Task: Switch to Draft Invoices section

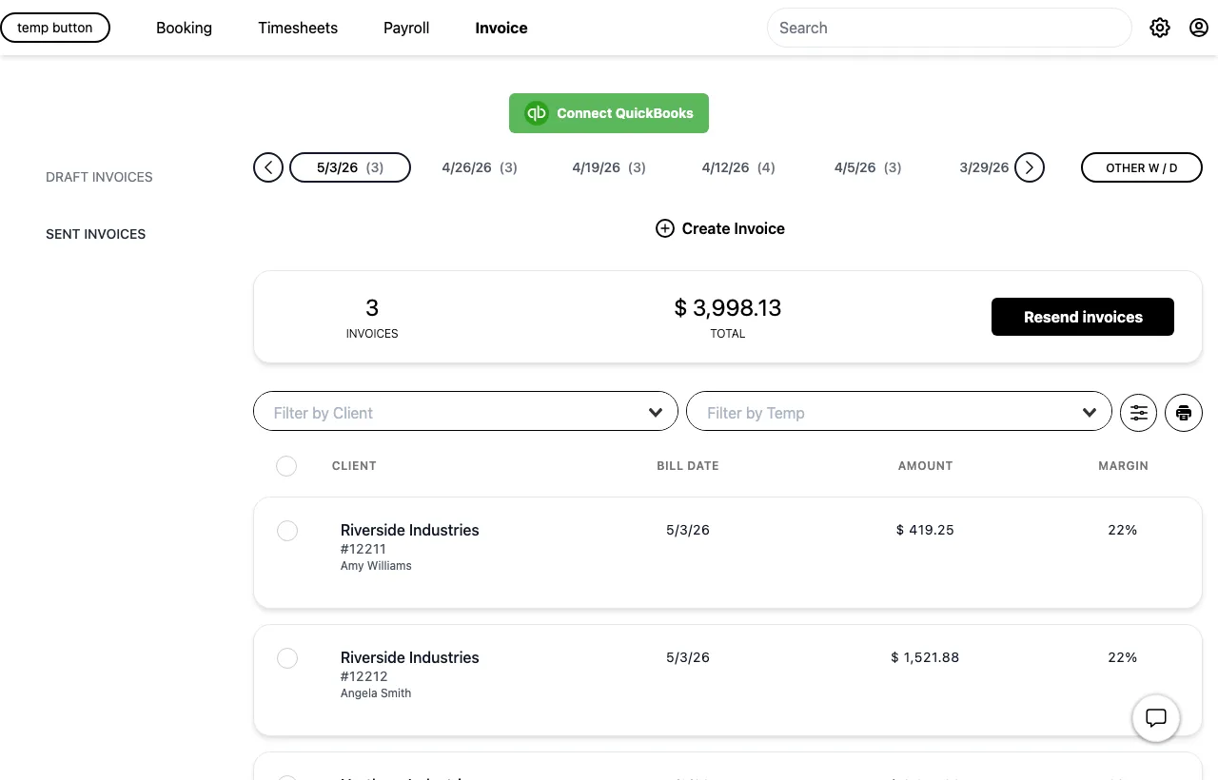Action: 99,177
